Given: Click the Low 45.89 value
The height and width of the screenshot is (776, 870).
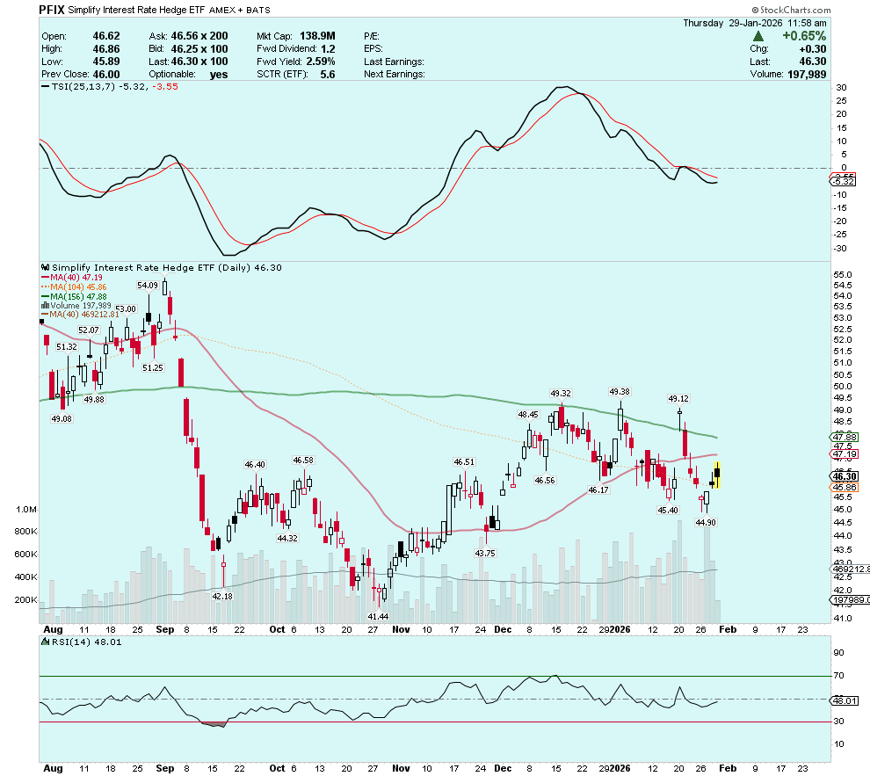Looking at the screenshot, I should click(106, 62).
